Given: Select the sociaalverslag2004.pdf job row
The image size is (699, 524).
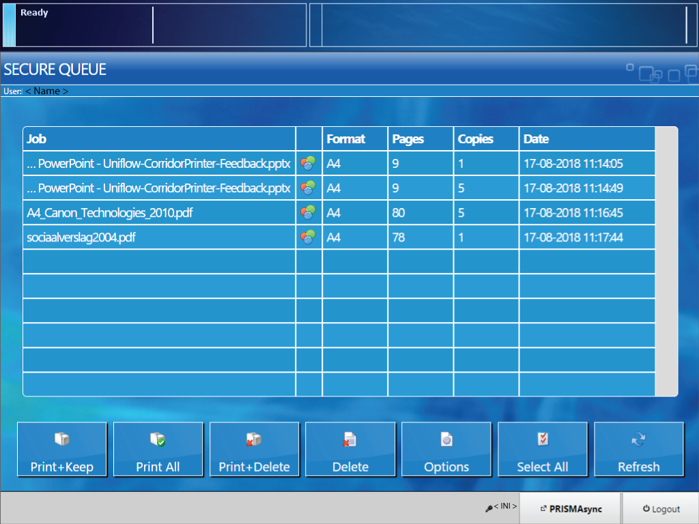Looking at the screenshot, I should pyautogui.click(x=159, y=237).
